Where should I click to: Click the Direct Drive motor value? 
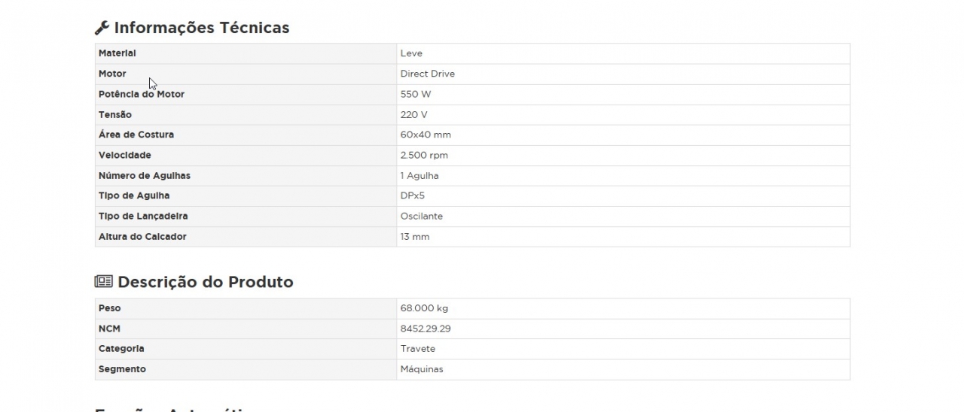tap(427, 74)
